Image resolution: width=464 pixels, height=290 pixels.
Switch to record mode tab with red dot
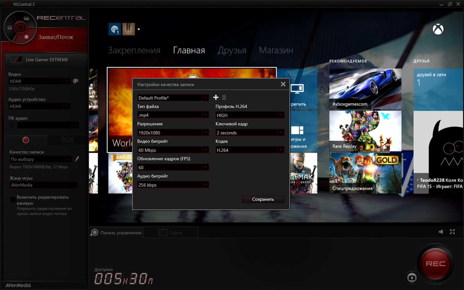[26, 140]
